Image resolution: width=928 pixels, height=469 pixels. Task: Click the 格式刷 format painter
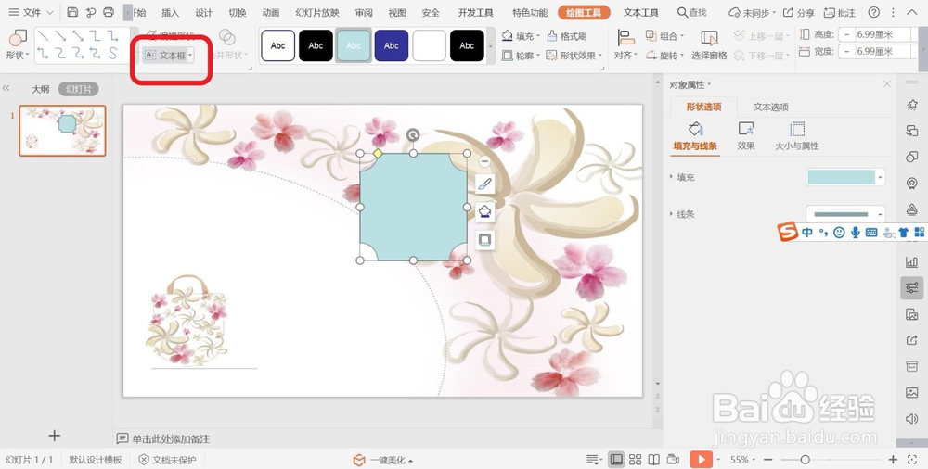[567, 36]
